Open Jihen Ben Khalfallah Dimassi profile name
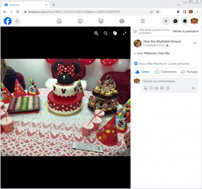The width and height of the screenshot is (202, 189). coord(162,41)
